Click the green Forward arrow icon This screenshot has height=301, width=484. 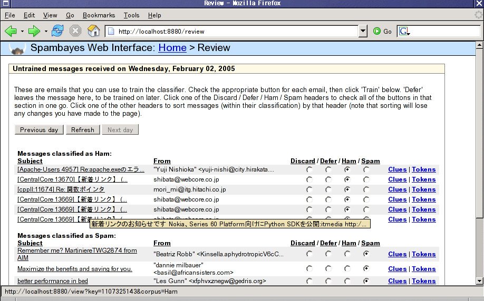[x=34, y=31]
